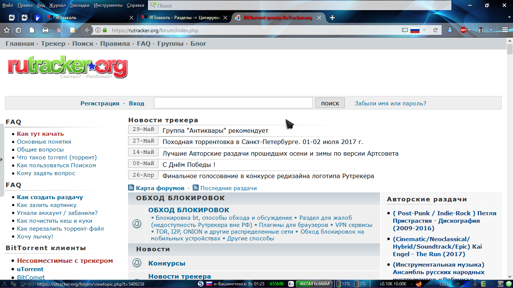Click the Skype S icon in status bar
The image size is (513, 288).
point(201,284)
